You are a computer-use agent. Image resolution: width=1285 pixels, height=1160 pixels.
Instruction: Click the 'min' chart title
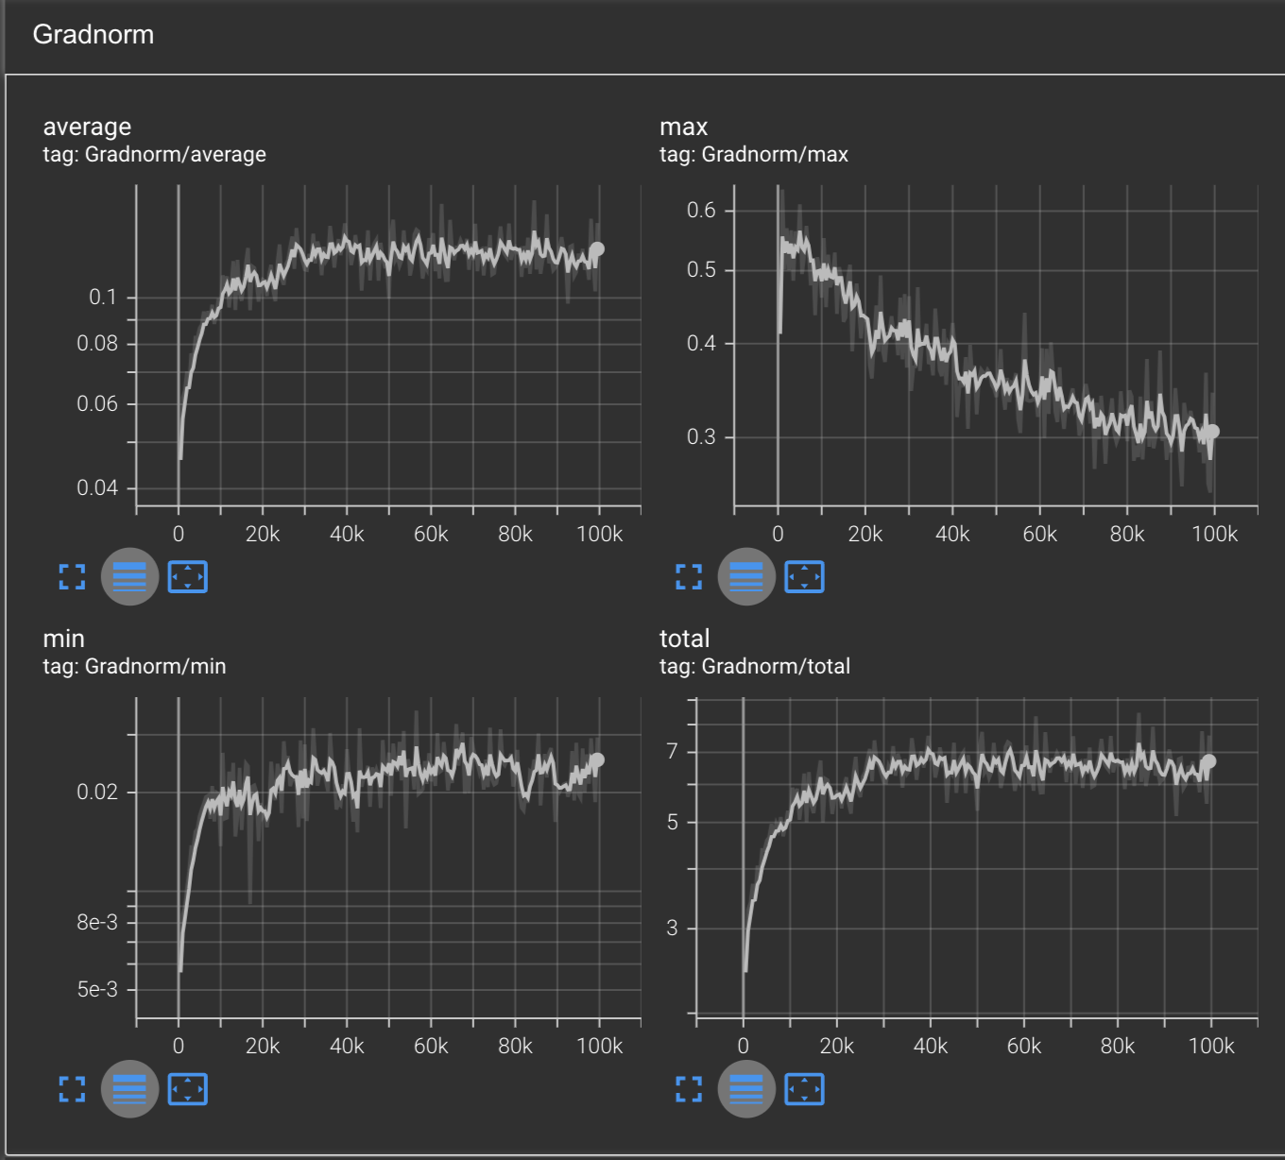click(x=63, y=639)
